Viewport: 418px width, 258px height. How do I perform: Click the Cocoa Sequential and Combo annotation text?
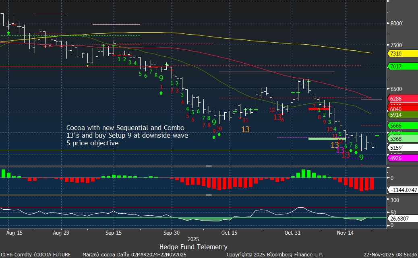(x=127, y=135)
